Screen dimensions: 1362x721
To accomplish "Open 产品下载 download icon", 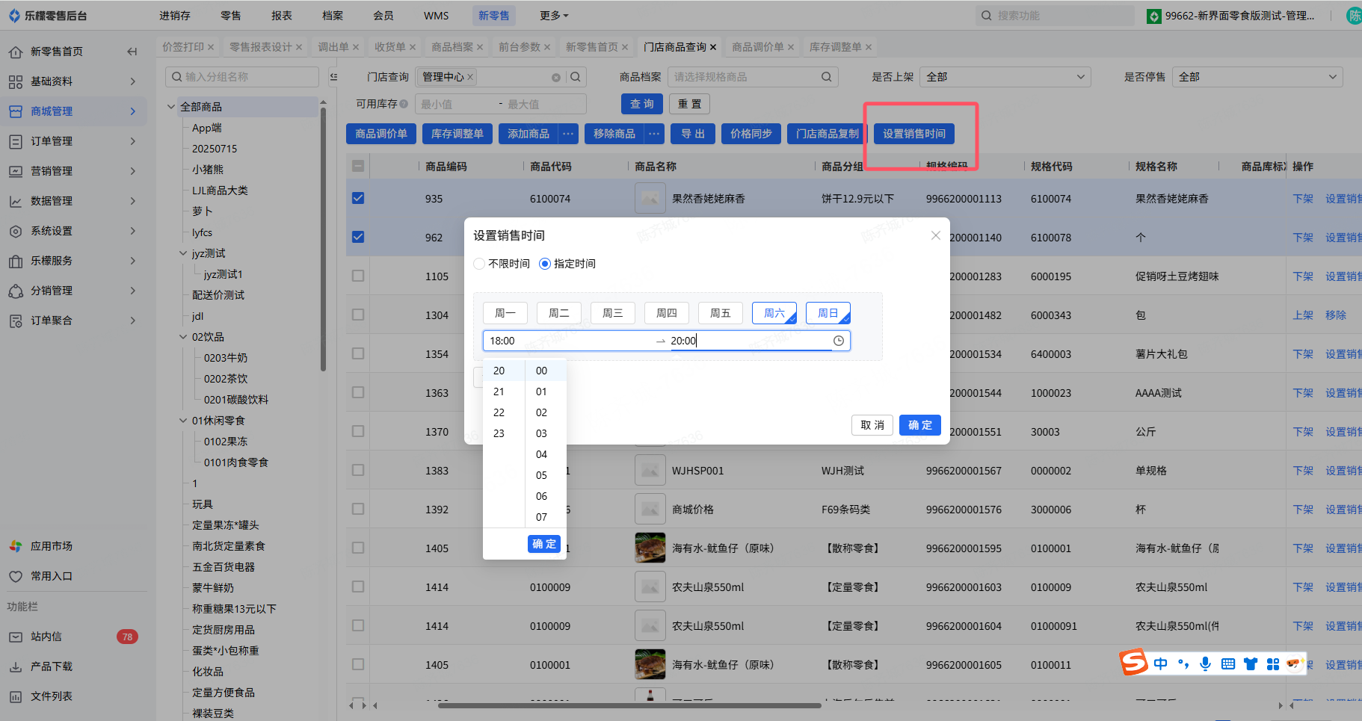I will [16, 666].
